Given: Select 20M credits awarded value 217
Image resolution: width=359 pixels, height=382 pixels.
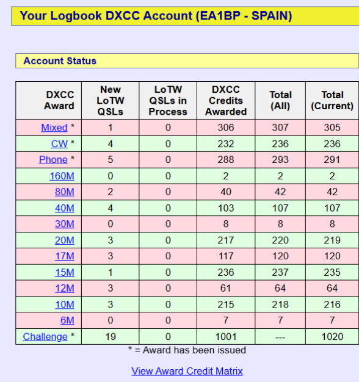Looking at the screenshot, I should point(226,240).
